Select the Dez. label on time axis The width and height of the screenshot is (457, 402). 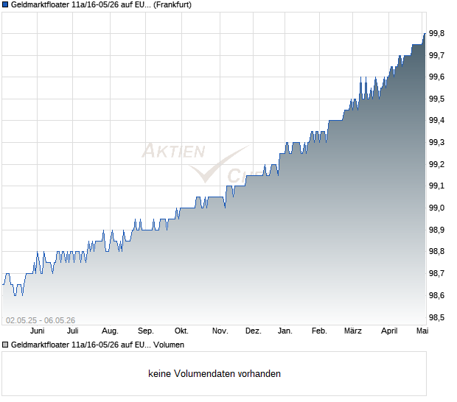254,331
